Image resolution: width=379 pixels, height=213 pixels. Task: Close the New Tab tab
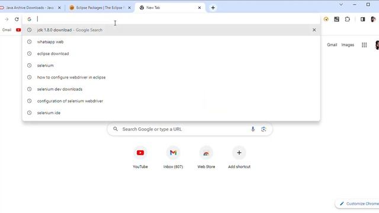[200, 8]
